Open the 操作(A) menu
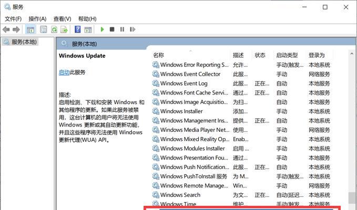357x210 pixels. click(x=37, y=19)
